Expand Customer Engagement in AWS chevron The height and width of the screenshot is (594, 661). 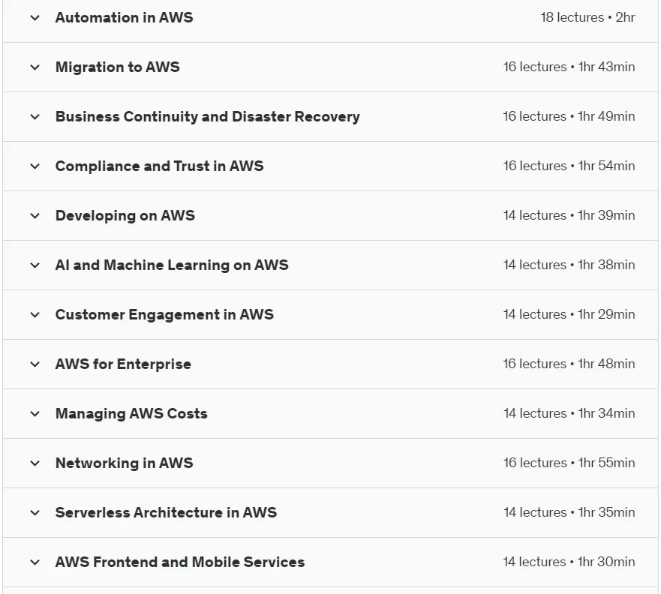point(35,315)
